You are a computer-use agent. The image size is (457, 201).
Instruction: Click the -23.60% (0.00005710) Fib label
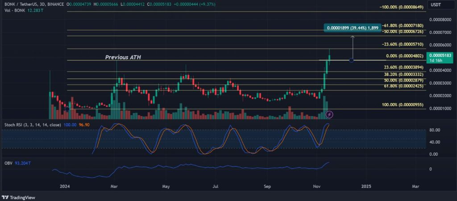402,44
